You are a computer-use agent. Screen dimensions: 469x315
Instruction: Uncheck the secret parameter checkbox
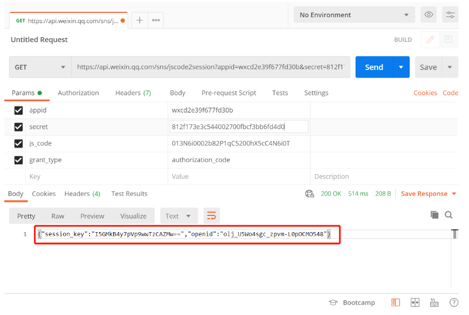(18, 127)
